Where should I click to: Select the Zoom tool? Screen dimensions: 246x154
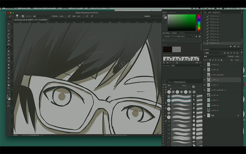click(x=9, y=88)
